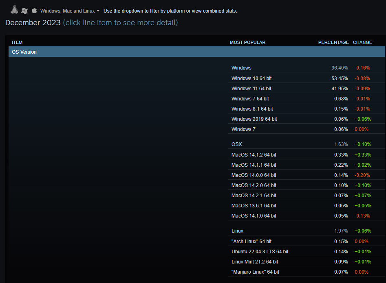Click the Linux penguin platform icon

(15, 10)
